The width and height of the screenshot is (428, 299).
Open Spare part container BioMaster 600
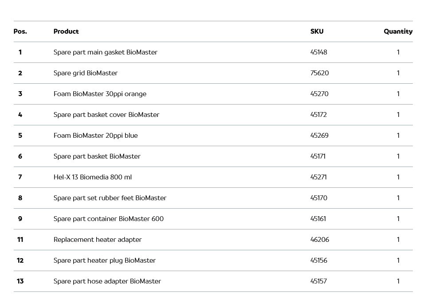(108, 219)
